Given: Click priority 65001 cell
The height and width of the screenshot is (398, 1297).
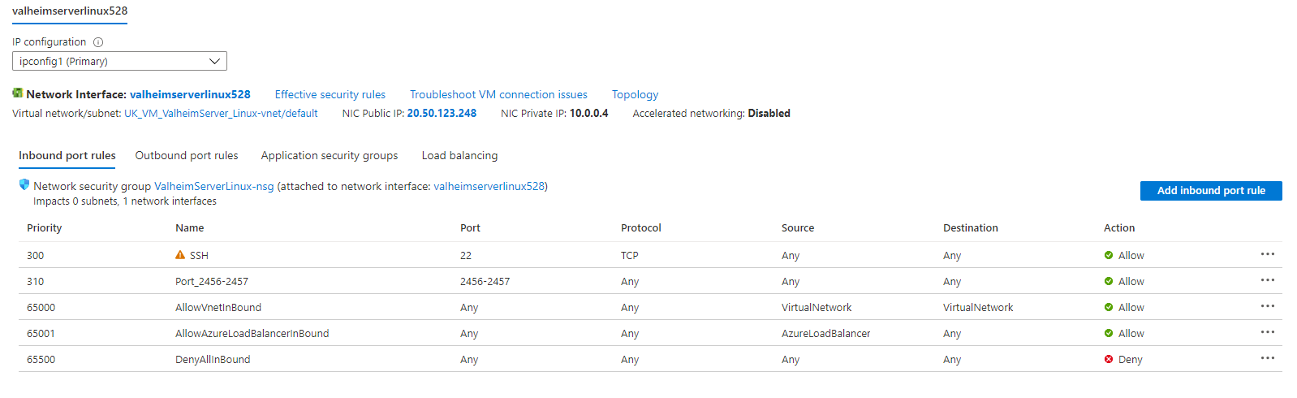Looking at the screenshot, I should (x=41, y=333).
